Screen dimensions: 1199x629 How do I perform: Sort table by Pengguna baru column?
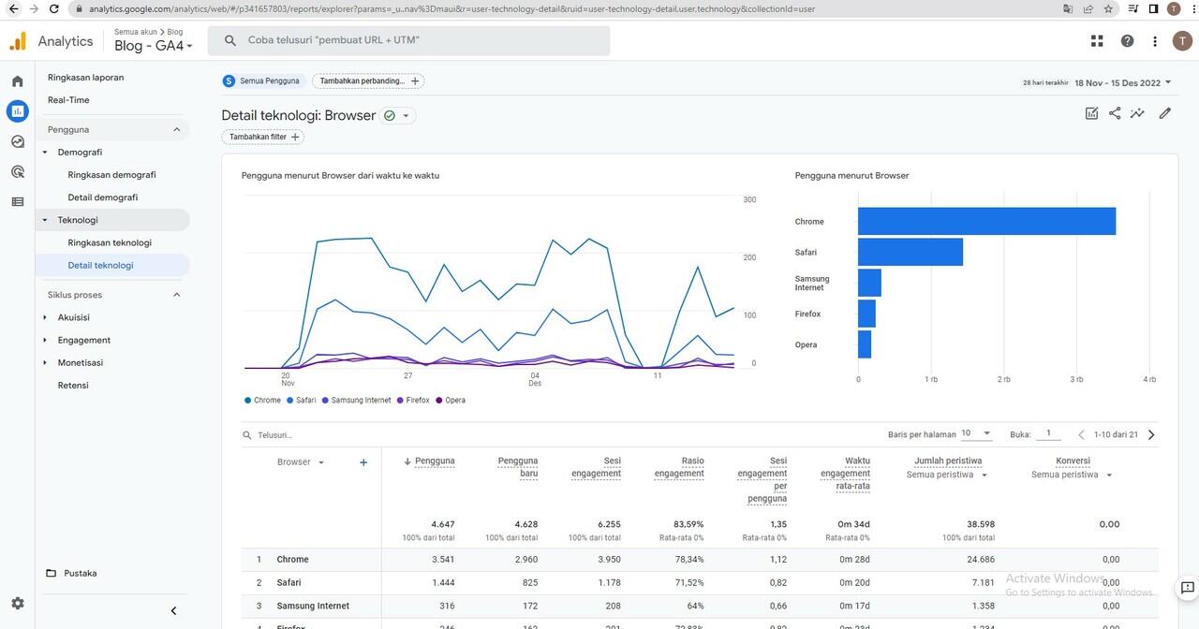click(x=518, y=466)
